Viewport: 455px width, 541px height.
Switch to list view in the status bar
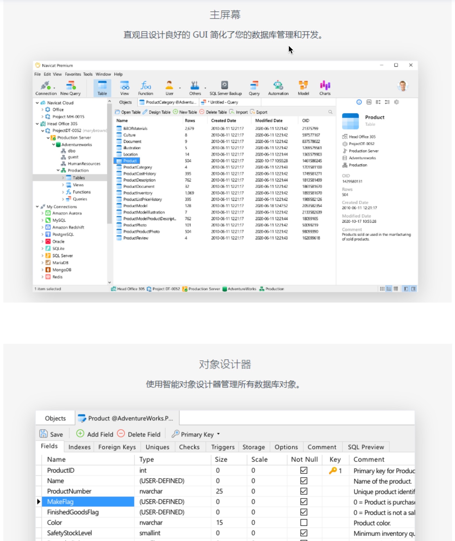(x=382, y=288)
